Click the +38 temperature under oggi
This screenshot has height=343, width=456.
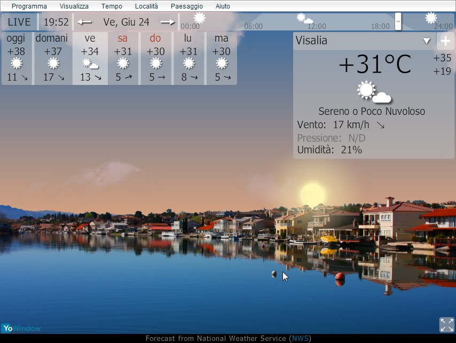click(x=16, y=51)
